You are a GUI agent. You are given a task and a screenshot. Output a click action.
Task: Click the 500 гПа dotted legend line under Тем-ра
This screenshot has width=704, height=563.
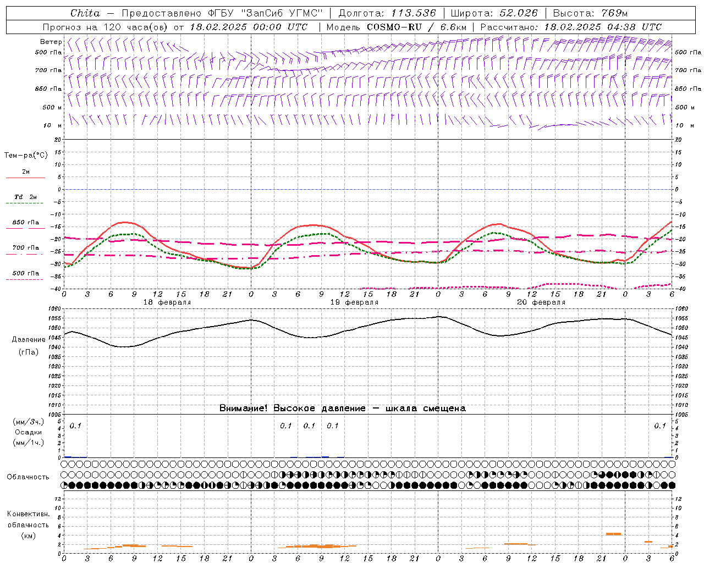25,279
